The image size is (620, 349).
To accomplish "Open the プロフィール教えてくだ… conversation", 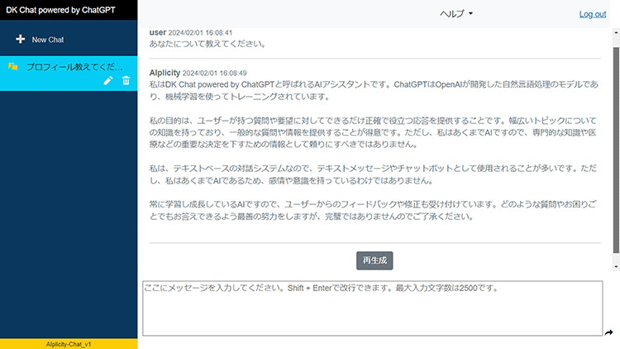I will (x=74, y=65).
